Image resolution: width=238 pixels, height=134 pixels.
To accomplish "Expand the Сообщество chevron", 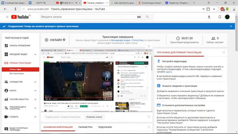I will click(x=35, y=82).
